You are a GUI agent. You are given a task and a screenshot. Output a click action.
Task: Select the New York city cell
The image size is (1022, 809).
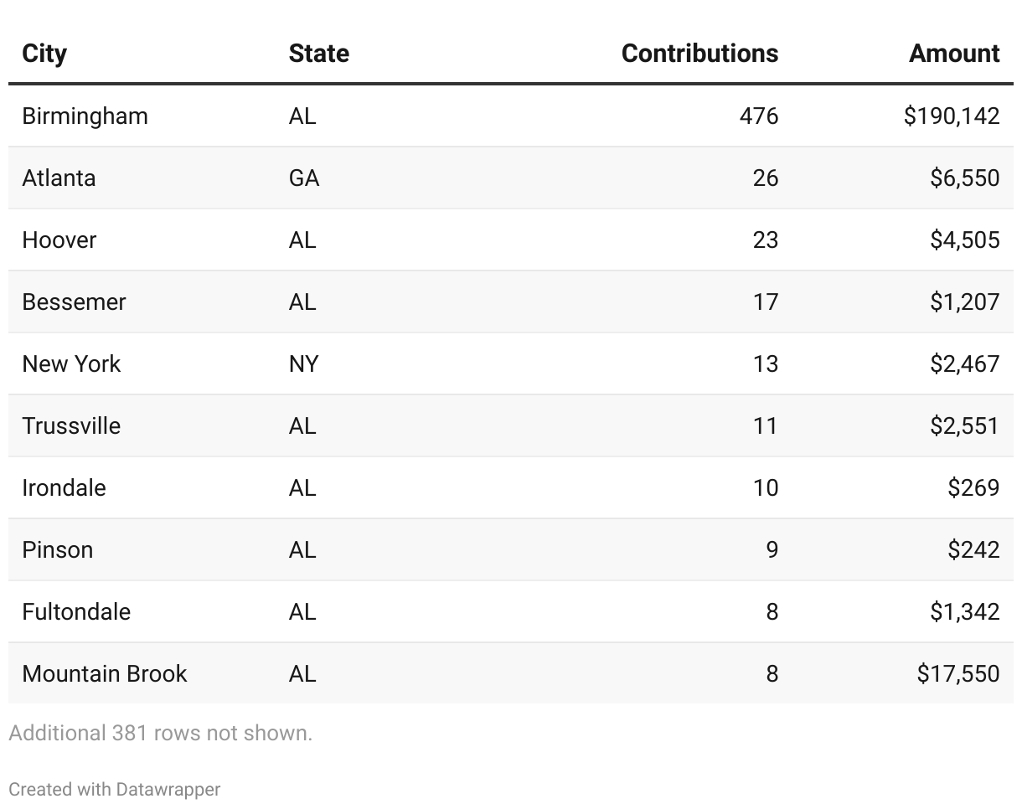click(x=71, y=363)
